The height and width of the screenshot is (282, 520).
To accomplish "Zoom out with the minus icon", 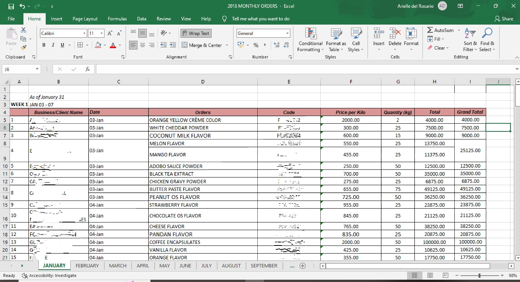I will (457, 275).
